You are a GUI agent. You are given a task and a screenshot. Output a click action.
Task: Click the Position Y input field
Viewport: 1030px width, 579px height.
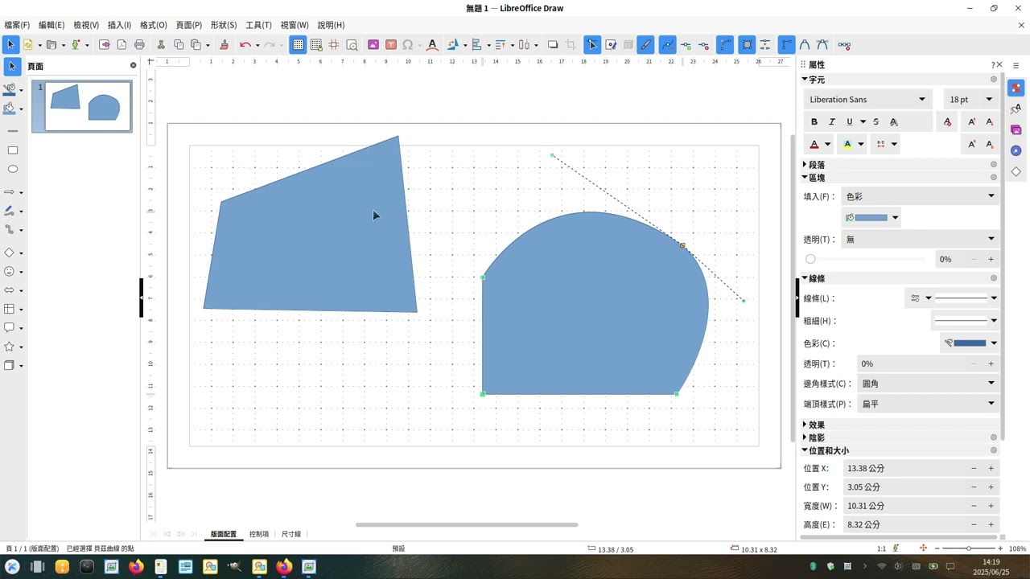[x=903, y=487]
